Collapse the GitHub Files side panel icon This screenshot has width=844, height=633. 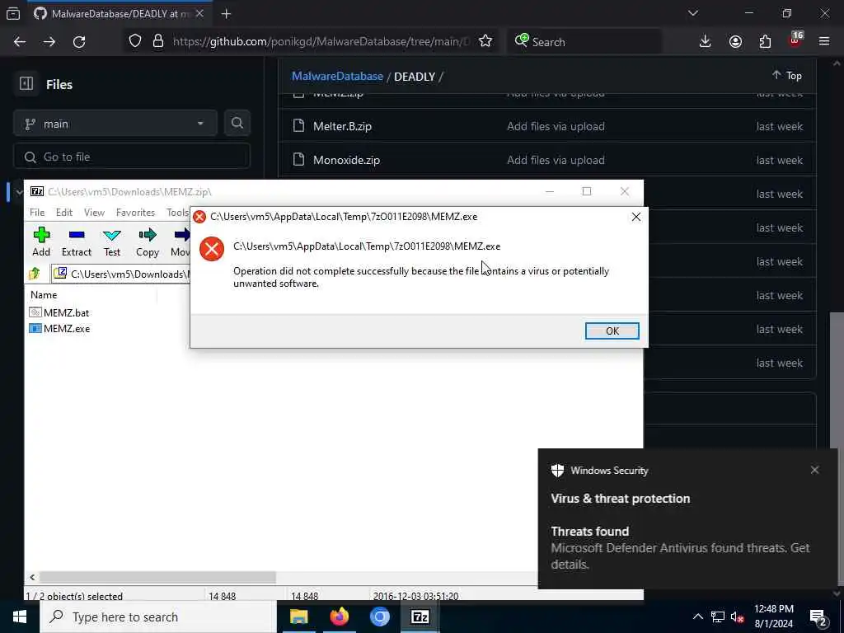click(26, 83)
